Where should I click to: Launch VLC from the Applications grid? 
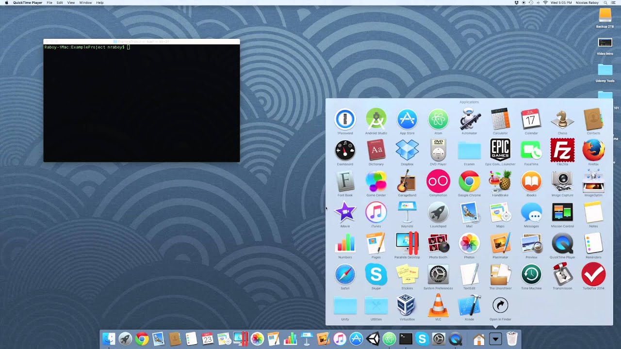(x=438, y=305)
